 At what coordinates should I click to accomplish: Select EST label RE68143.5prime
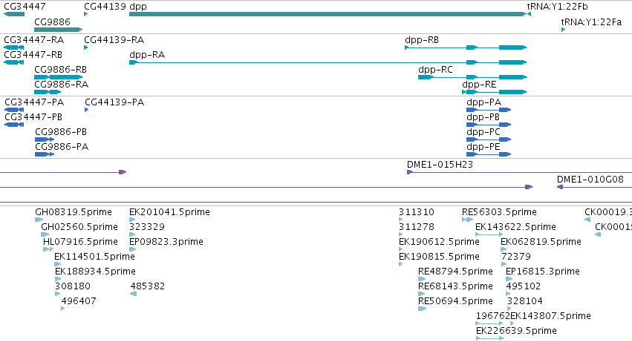(455, 286)
